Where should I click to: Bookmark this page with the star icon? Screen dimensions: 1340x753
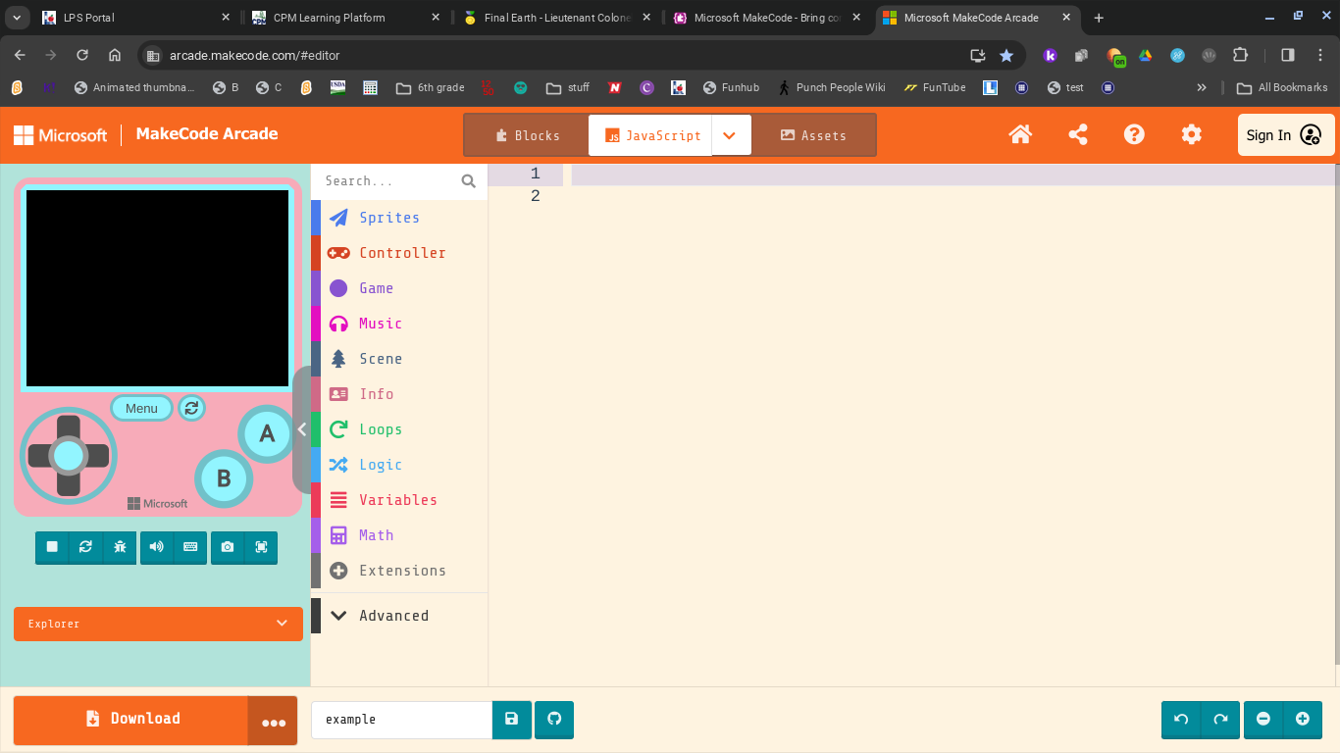click(x=1006, y=55)
